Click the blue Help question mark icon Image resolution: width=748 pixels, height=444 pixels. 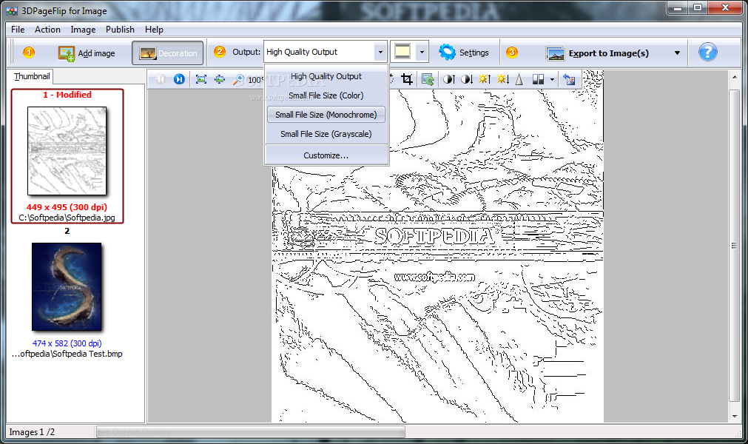click(x=707, y=52)
